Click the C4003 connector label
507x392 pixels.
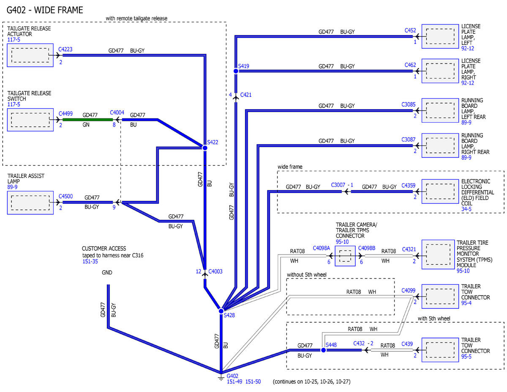tap(215, 271)
